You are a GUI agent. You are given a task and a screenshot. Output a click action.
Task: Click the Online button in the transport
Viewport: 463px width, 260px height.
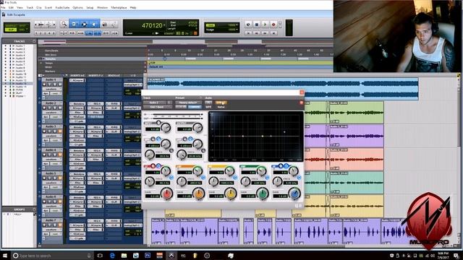click(248, 25)
